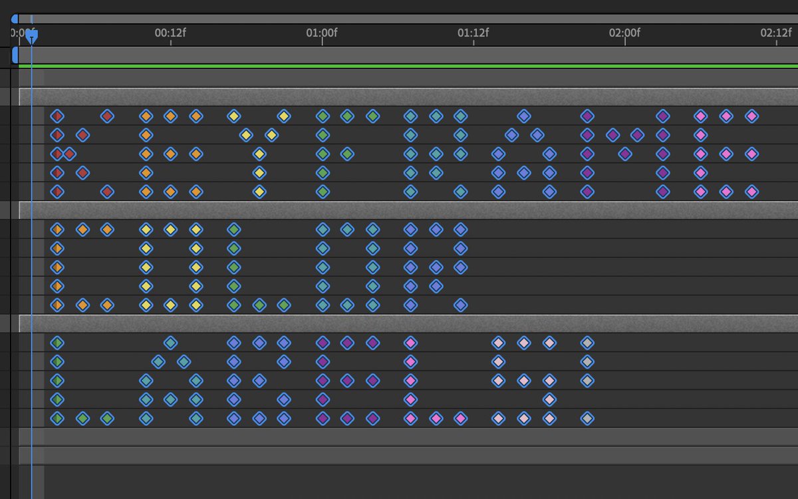798x499 pixels.
Task: Select the only green keyframe in middle group's fourth row
Action: [x=233, y=286]
